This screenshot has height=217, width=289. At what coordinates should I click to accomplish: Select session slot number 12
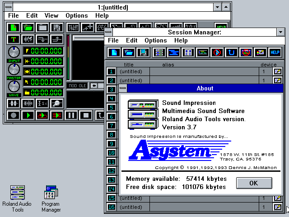pyautogui.click(x=112, y=171)
